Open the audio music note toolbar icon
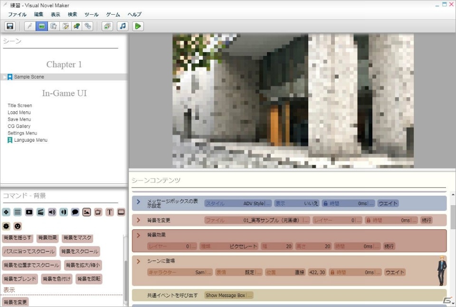 pos(123,26)
